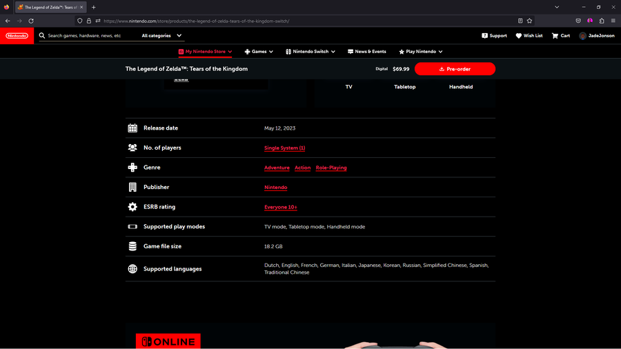Open the Role-Playing genre link
Image resolution: width=621 pixels, height=349 pixels.
331,168
